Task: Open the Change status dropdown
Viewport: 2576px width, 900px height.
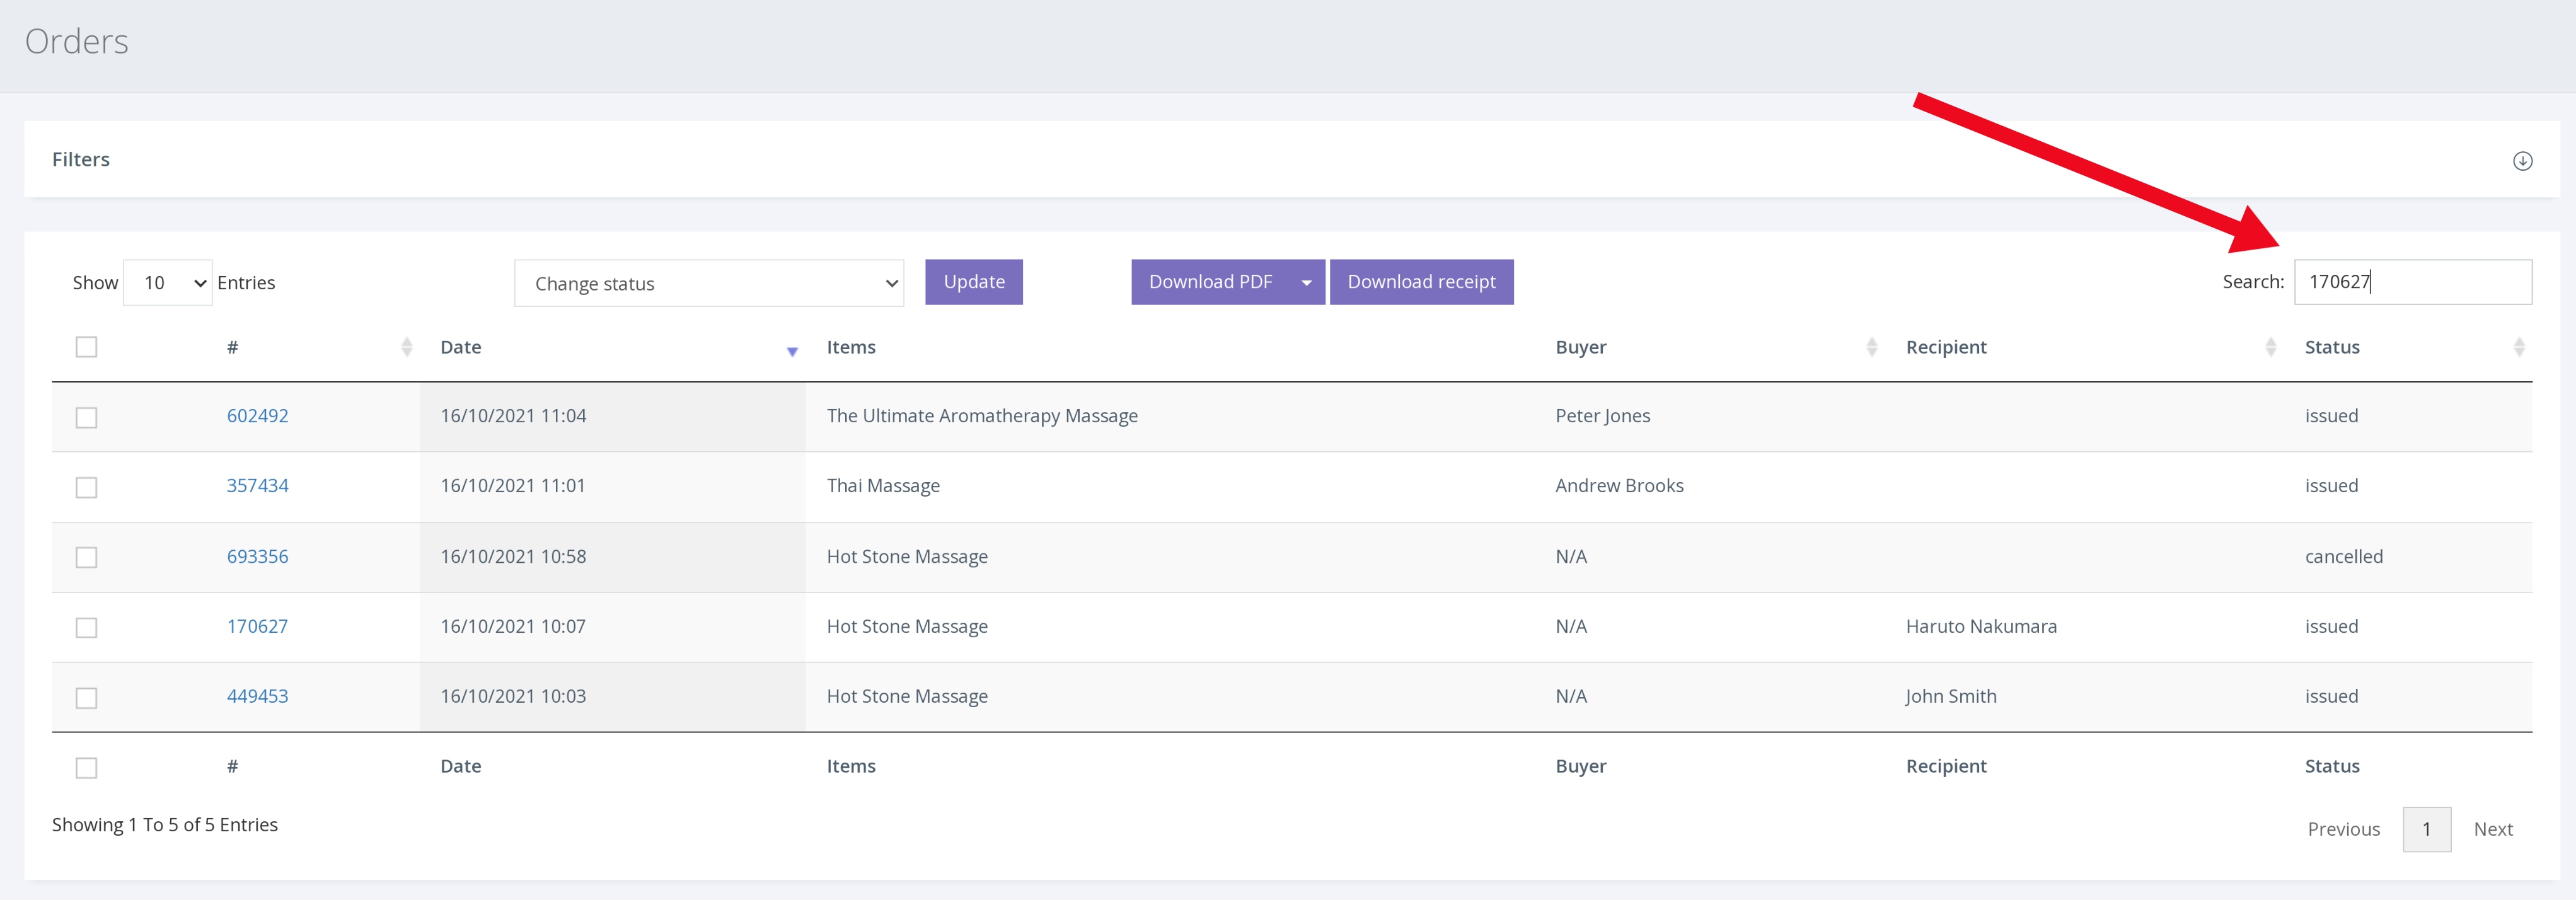Action: (x=709, y=283)
